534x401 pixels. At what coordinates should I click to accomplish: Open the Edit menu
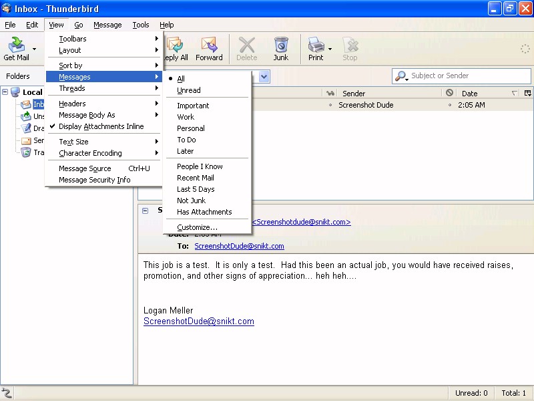pyautogui.click(x=32, y=25)
